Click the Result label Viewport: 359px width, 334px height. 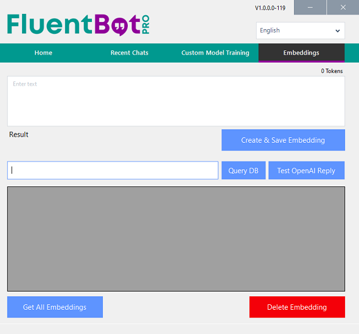(x=18, y=135)
